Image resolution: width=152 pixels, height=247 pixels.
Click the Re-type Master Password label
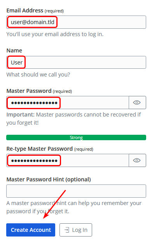pyautogui.click(x=50, y=149)
